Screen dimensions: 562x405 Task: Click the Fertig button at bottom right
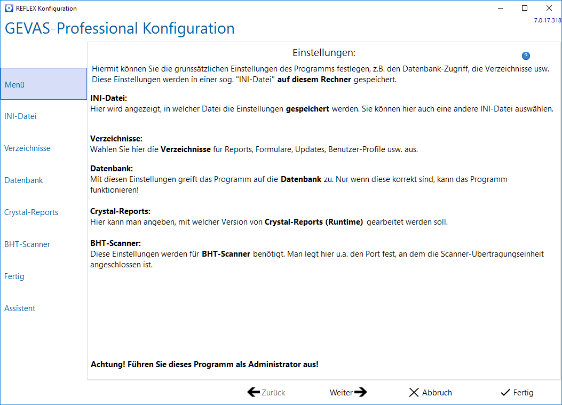pos(517,392)
